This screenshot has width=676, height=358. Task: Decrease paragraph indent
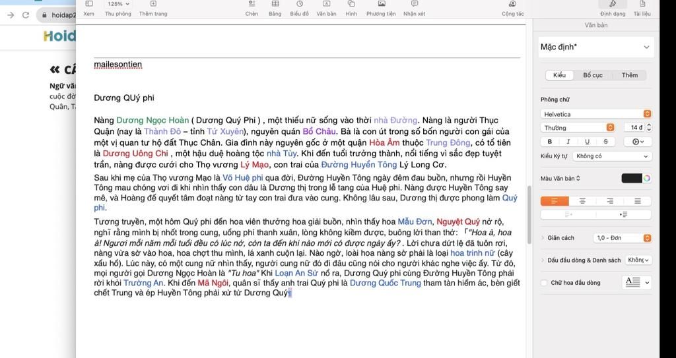(x=568, y=214)
